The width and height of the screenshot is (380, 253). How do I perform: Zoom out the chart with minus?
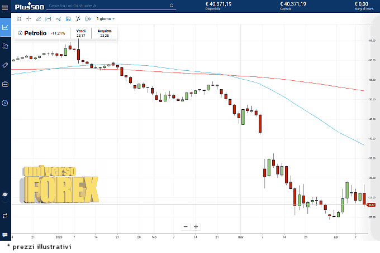point(186,226)
